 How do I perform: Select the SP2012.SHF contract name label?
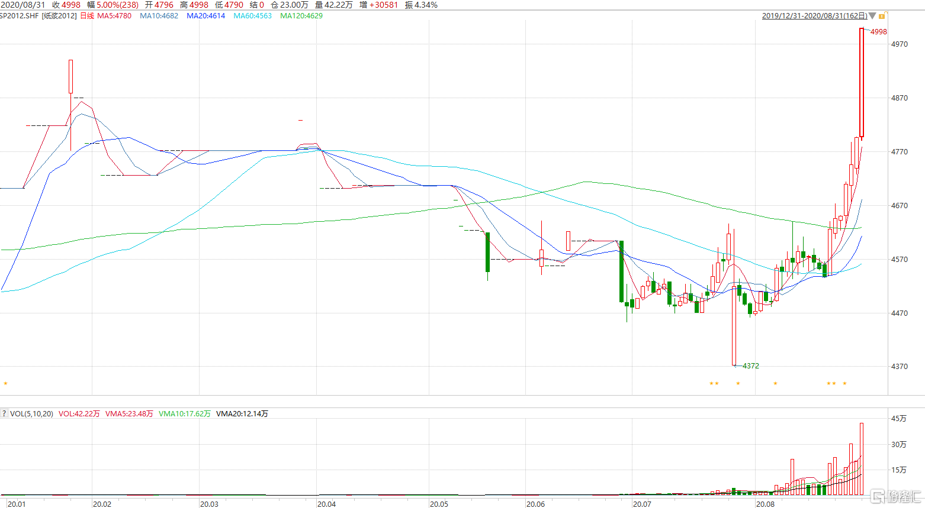[x=19, y=16]
